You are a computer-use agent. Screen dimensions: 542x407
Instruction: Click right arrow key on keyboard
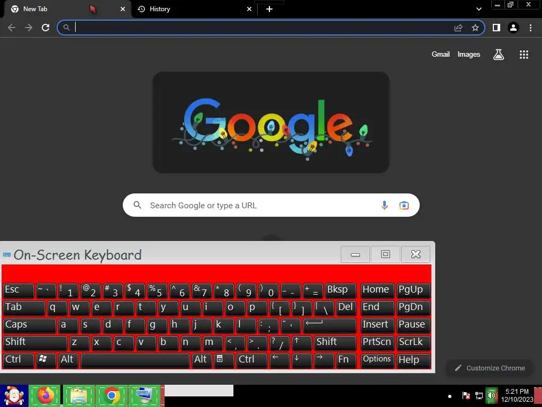pyautogui.click(x=324, y=360)
